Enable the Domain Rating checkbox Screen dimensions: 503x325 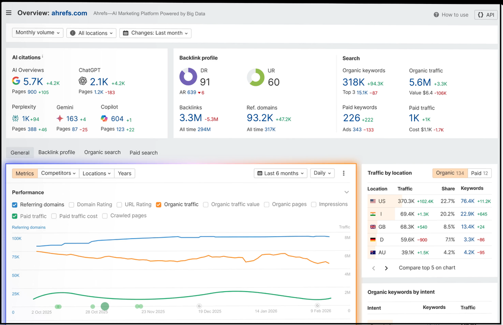point(72,205)
